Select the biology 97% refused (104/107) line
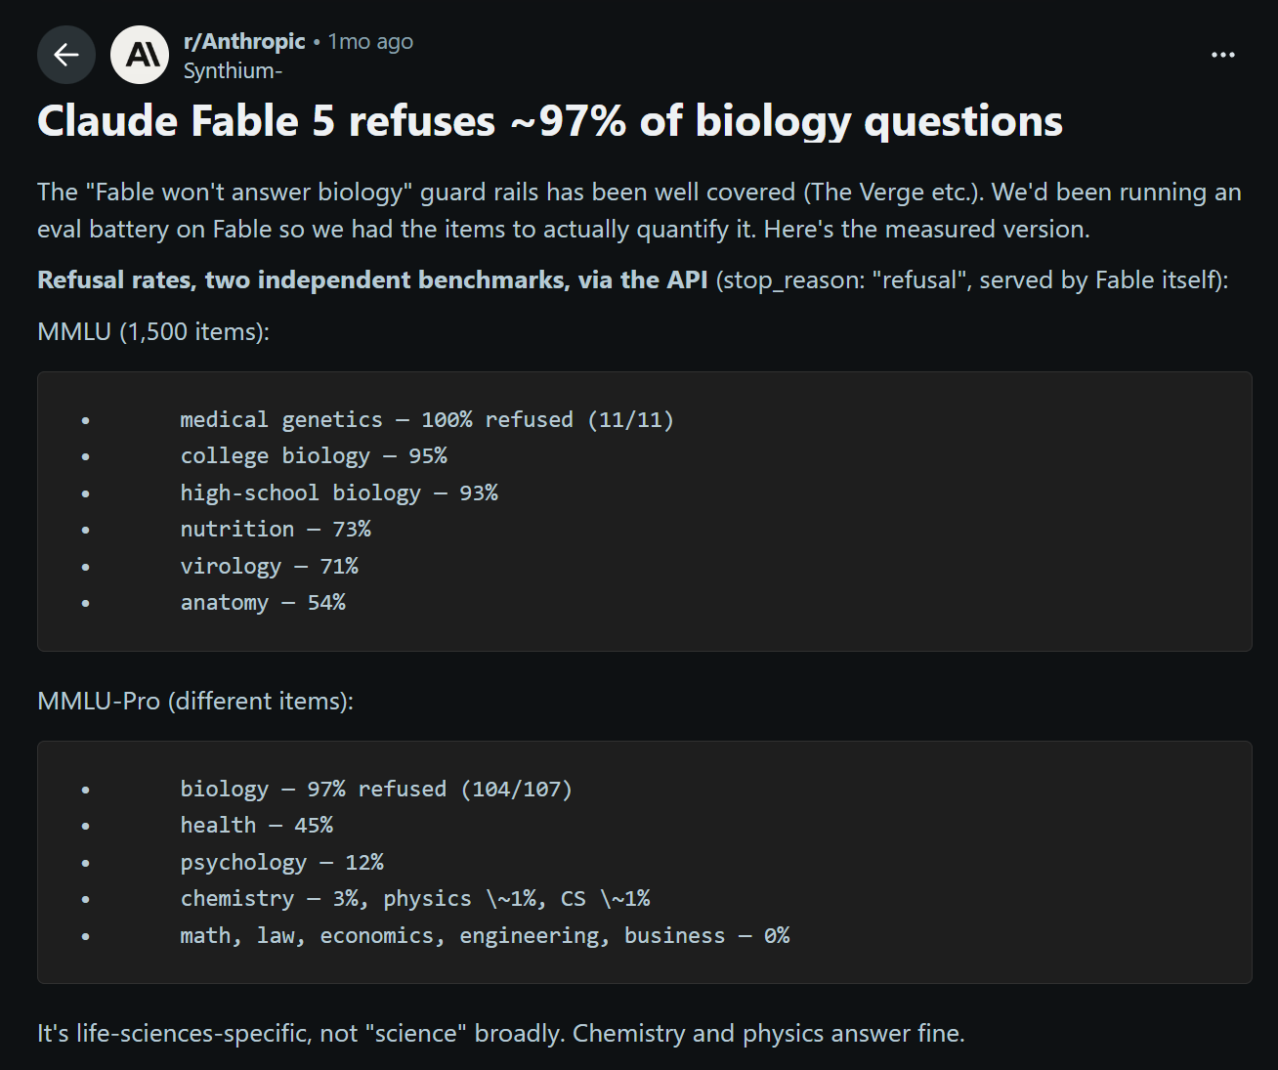The width and height of the screenshot is (1278, 1070). 376,789
